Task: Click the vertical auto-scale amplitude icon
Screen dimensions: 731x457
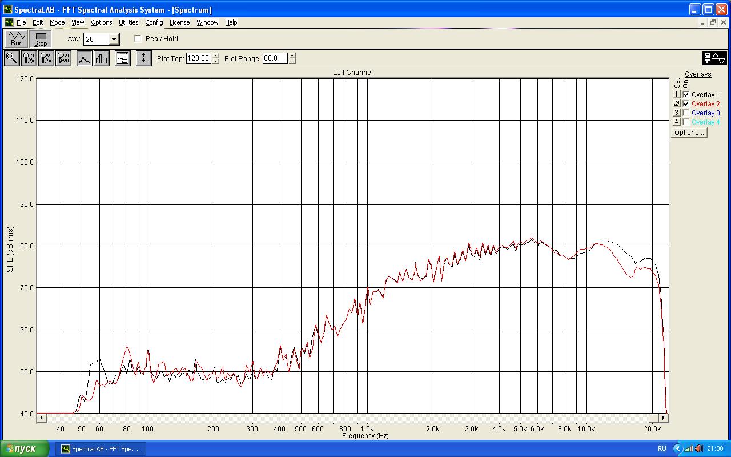Action: point(143,58)
